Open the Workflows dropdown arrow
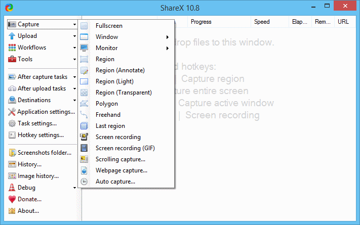360x225 pixels. click(74, 48)
